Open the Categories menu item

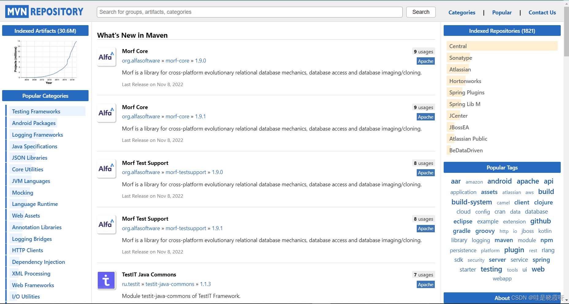[462, 13]
